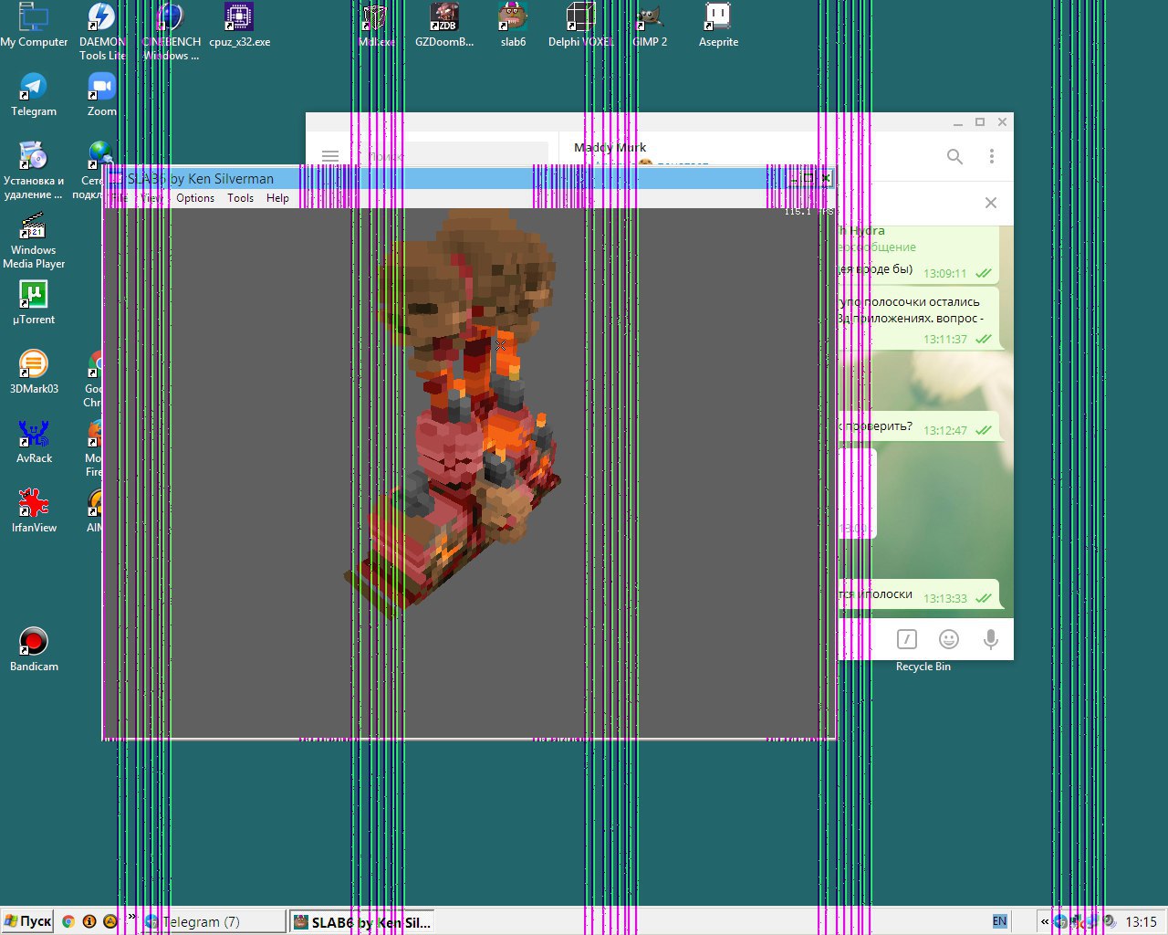1168x935 pixels.
Task: Open CINEBENCH Windows shortcut
Action: 171,31
